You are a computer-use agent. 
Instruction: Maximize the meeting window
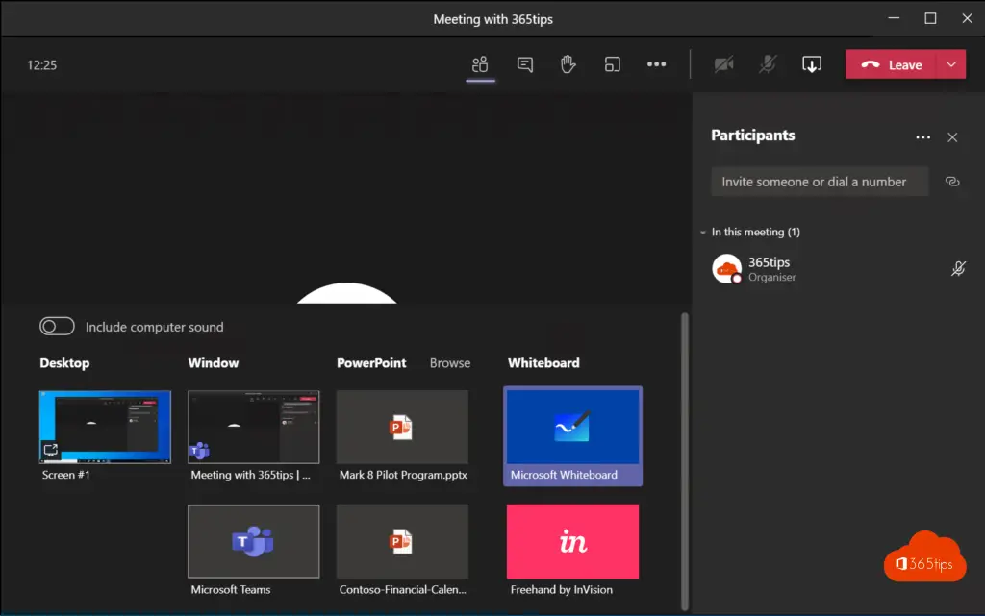point(930,19)
